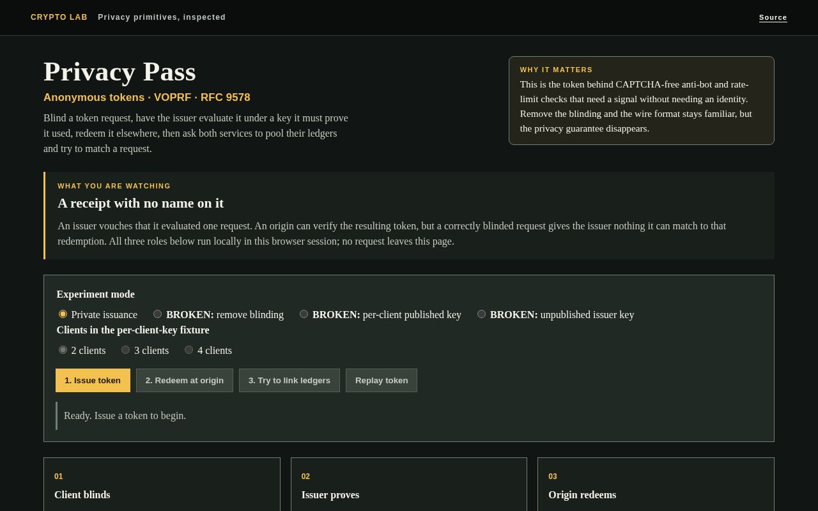Click 3. Try to link ledgers
The width and height of the screenshot is (818, 511).
[x=289, y=380]
